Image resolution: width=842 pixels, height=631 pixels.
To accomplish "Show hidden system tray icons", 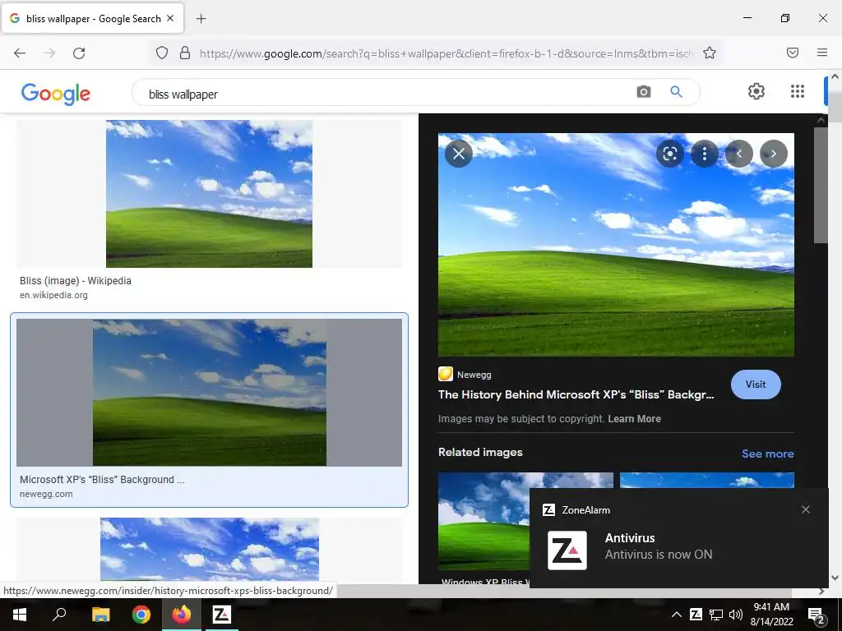I will (x=677, y=615).
